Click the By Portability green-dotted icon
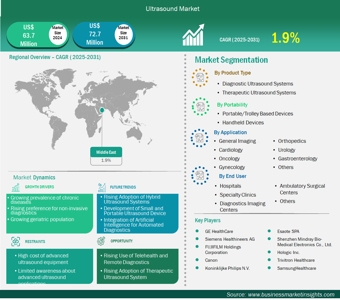The height and width of the screenshot is (300, 340). click(201, 107)
